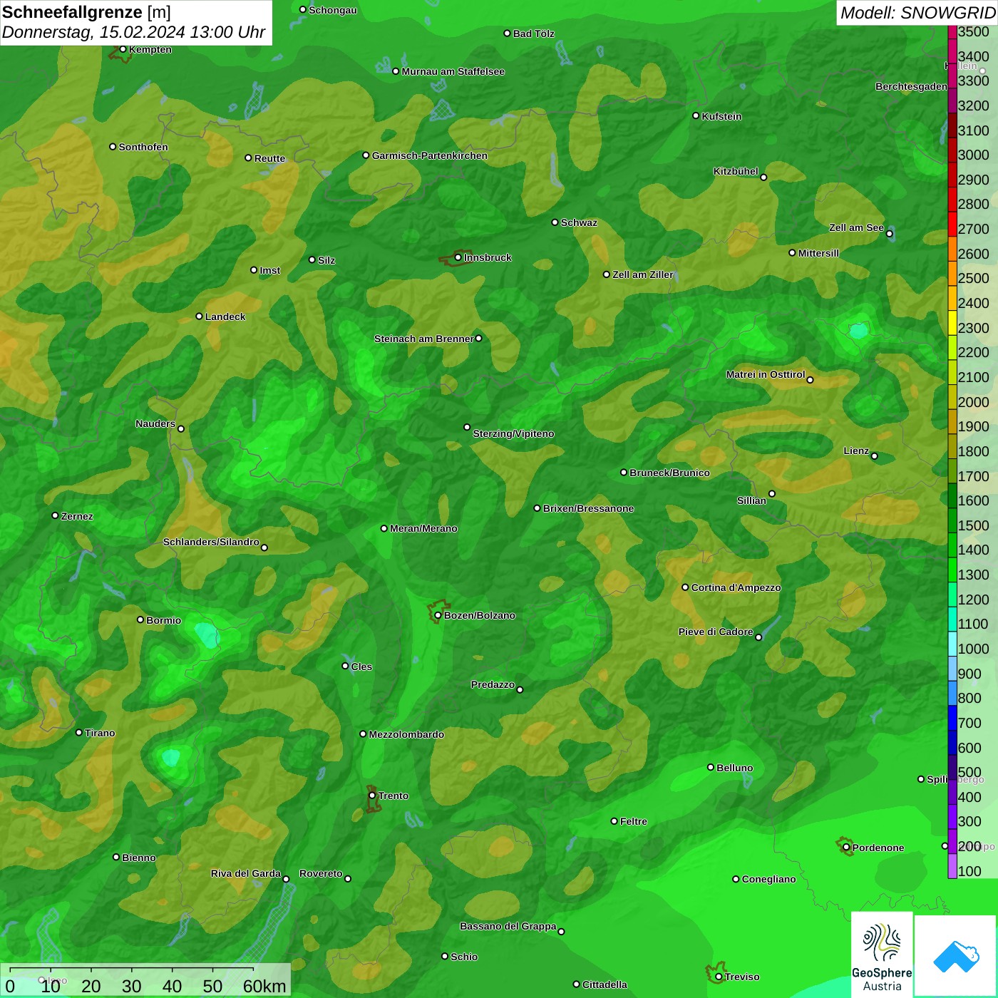
Task: Click the Schwaz label
Action: [x=579, y=222]
